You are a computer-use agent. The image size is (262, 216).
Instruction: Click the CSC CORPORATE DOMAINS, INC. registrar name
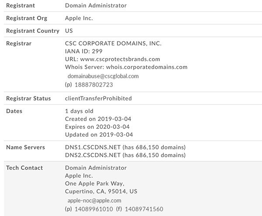click(x=113, y=43)
